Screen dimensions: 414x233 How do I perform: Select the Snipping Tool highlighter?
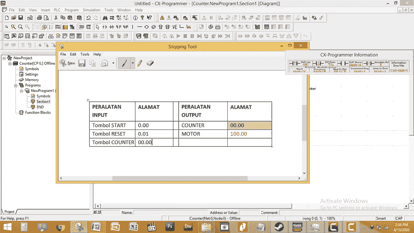140,63
